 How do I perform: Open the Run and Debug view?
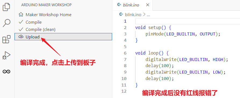[6, 55]
